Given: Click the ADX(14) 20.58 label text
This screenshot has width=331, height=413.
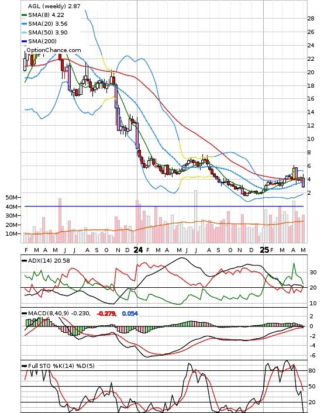Looking at the screenshot, I should click(49, 261).
